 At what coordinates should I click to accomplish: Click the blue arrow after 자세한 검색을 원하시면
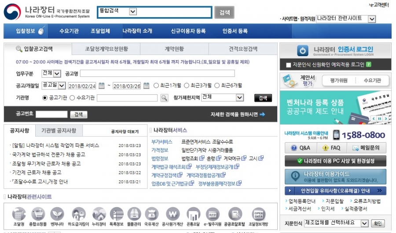[262, 115]
